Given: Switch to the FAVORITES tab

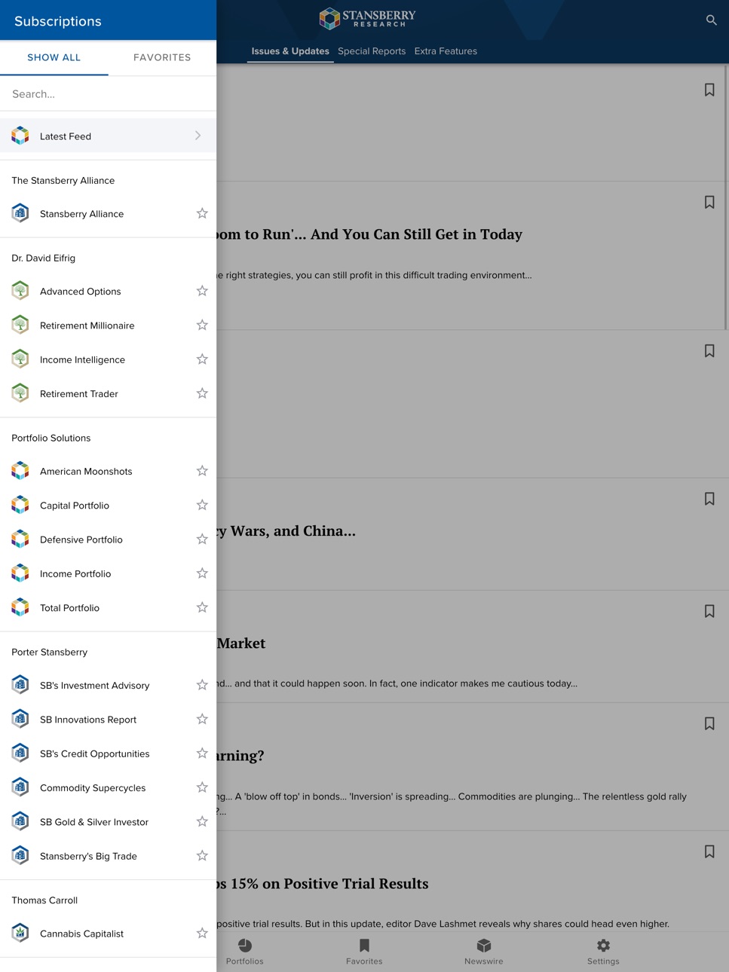Looking at the screenshot, I should click(162, 57).
